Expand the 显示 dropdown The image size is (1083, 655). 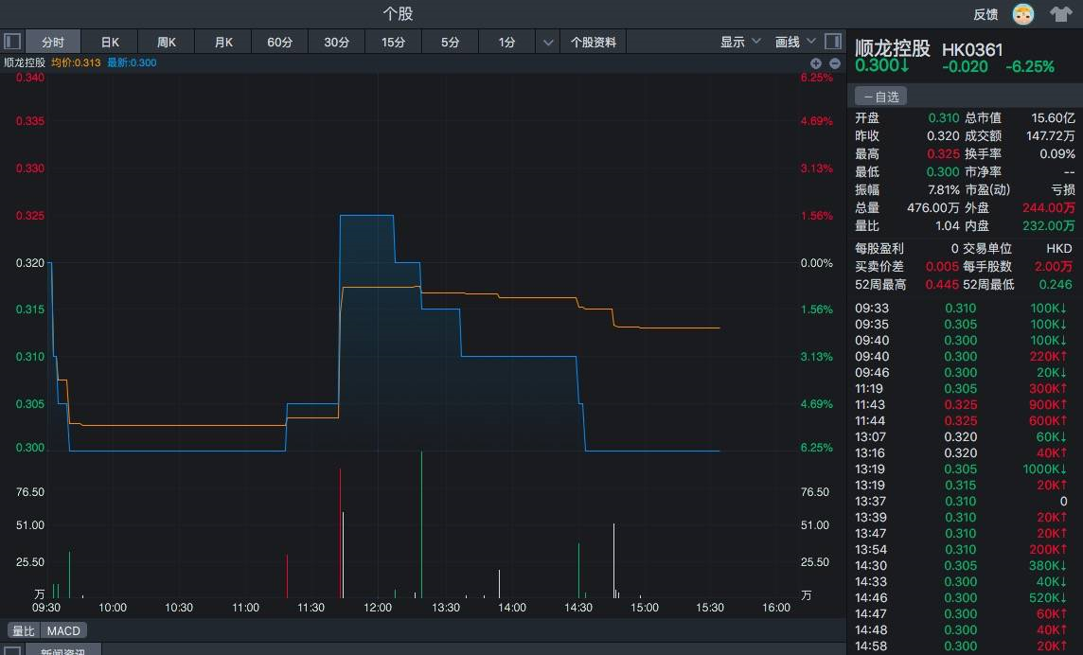(739, 42)
